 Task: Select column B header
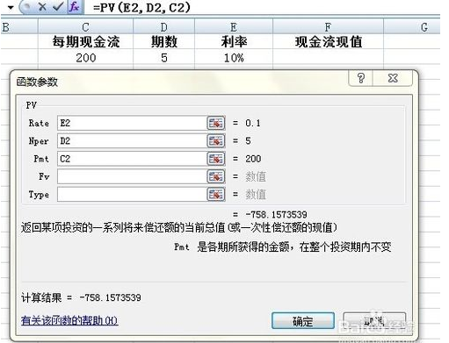(19, 27)
